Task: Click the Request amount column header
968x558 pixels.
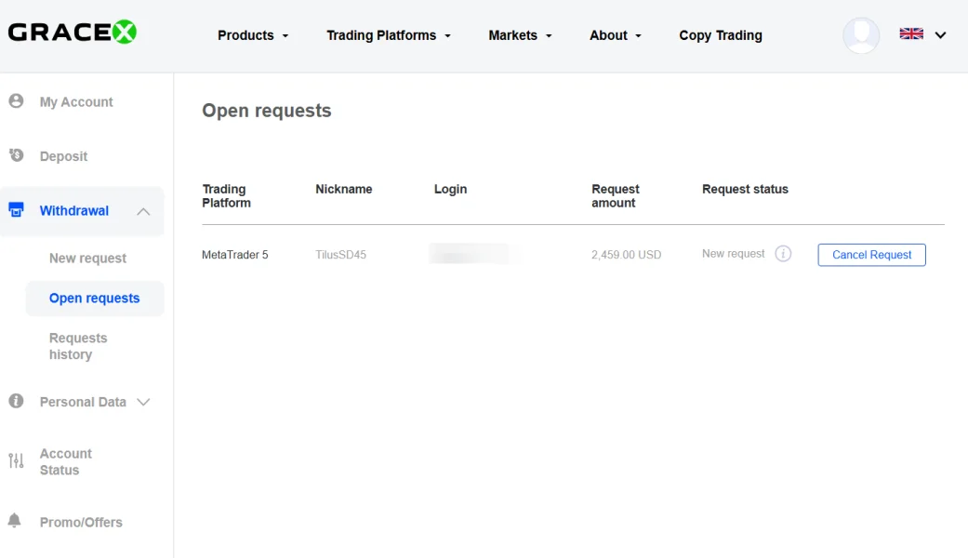Action: (615, 195)
